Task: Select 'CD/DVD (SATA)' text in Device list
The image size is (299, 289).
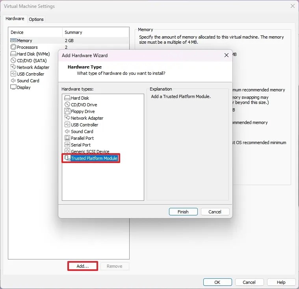Action: coord(32,61)
